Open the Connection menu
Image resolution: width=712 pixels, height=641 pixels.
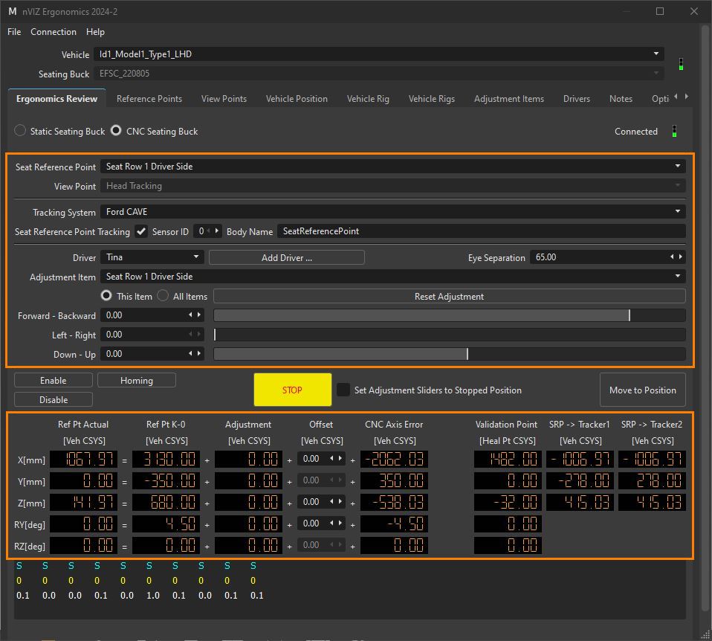(53, 32)
